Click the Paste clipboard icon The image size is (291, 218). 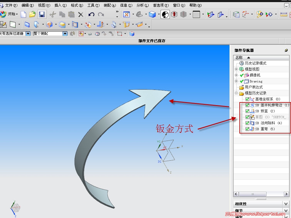tap(71, 14)
